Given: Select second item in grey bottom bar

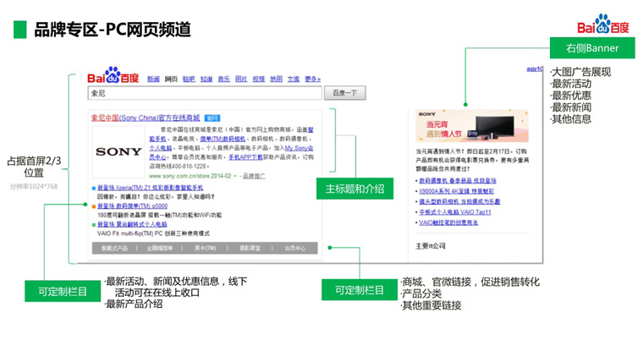Looking at the screenshot, I should [x=160, y=248].
